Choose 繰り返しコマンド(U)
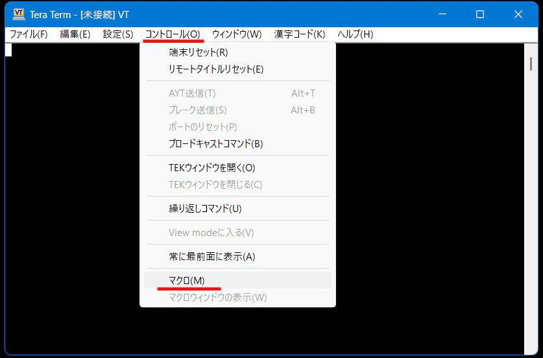The height and width of the screenshot is (358, 543). pyautogui.click(x=237, y=208)
